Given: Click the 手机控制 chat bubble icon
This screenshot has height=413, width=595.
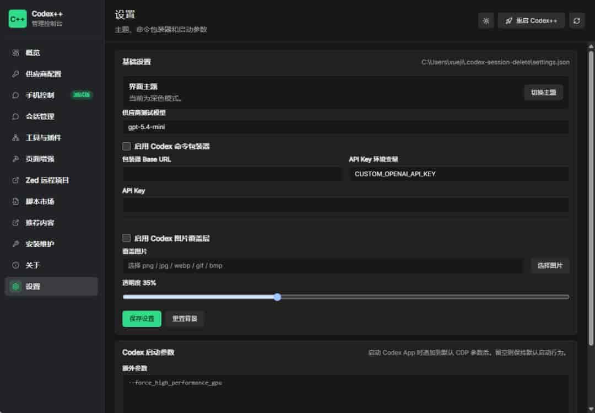Looking at the screenshot, I should pyautogui.click(x=15, y=95).
